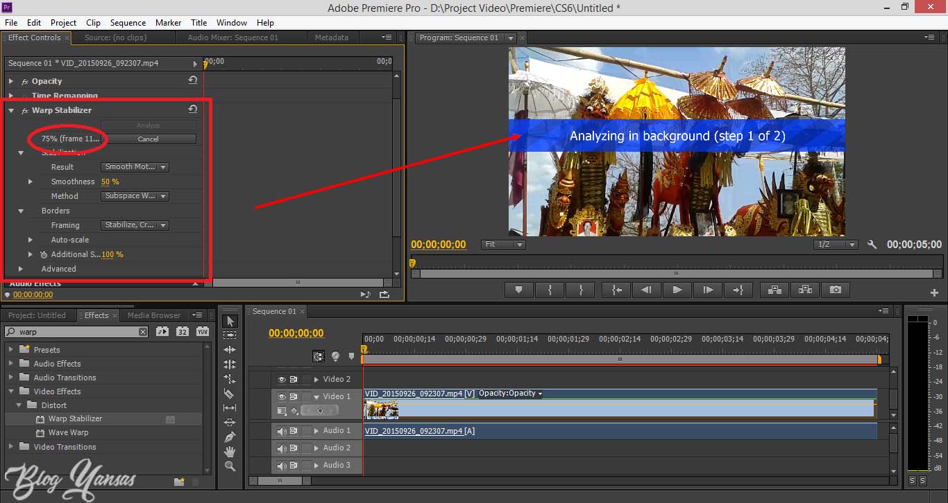Switch to the Media Browser tab
The width and height of the screenshot is (948, 503).
tap(153, 315)
